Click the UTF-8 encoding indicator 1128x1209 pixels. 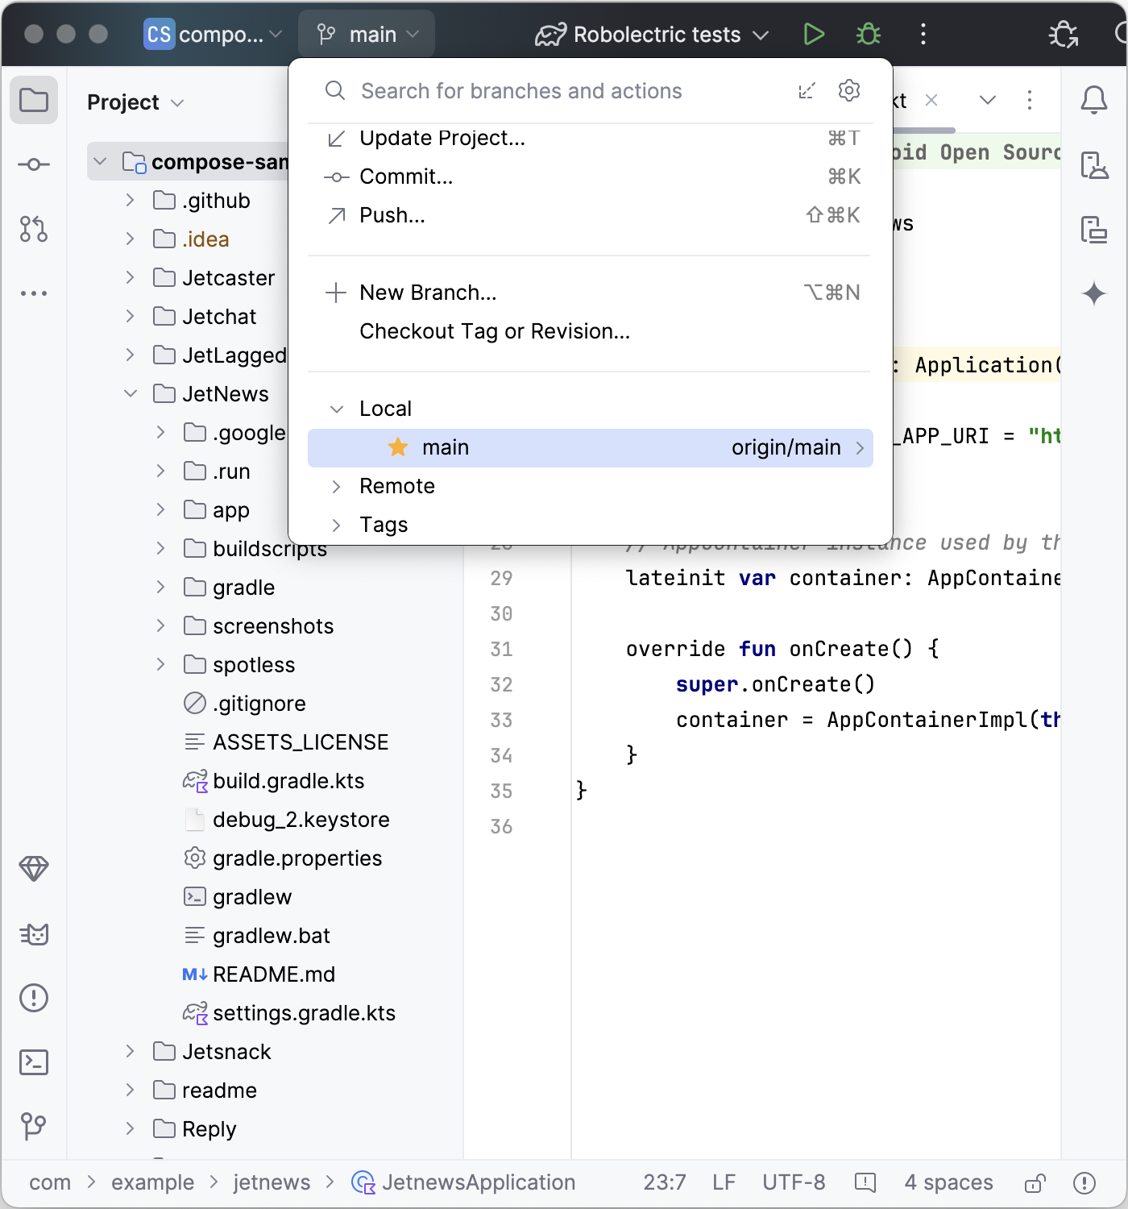click(794, 1182)
